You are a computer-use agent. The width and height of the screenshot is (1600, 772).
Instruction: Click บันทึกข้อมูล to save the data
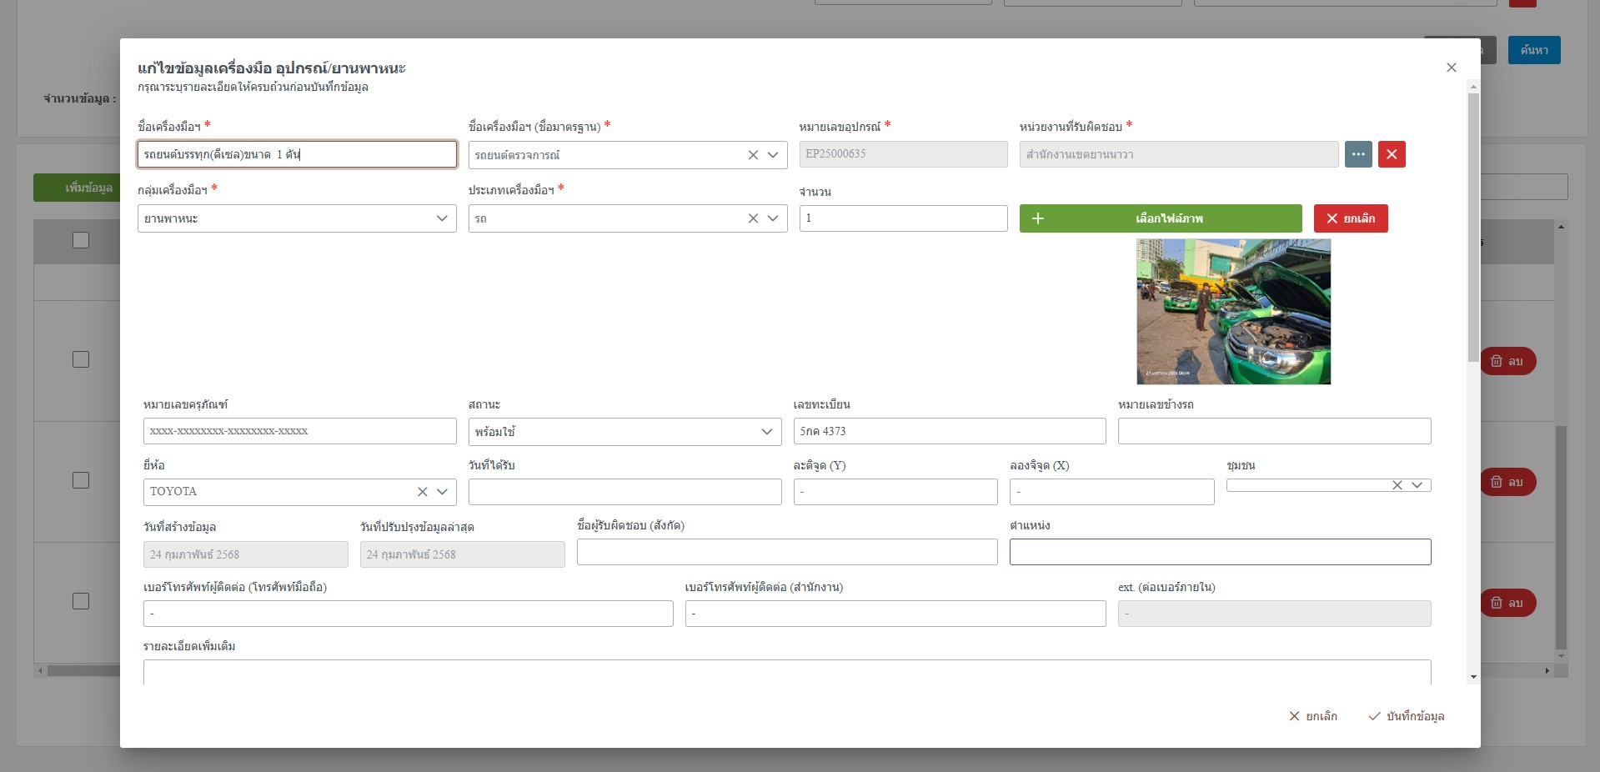pyautogui.click(x=1407, y=716)
